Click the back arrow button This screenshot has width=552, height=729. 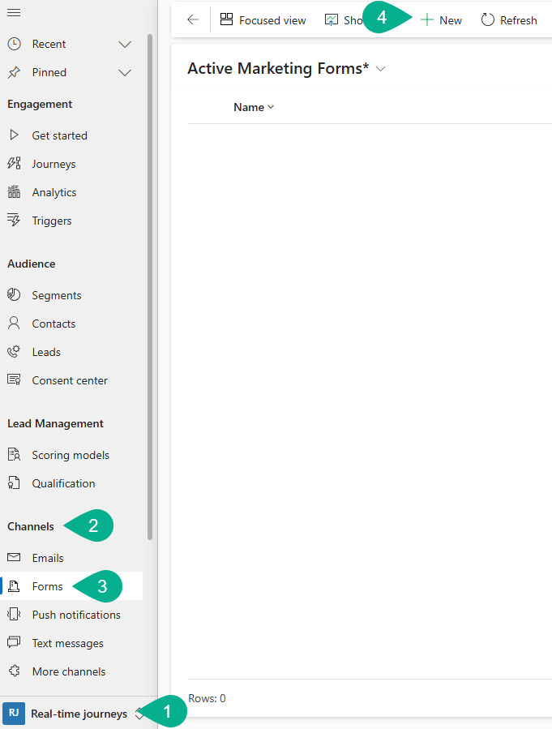(192, 20)
